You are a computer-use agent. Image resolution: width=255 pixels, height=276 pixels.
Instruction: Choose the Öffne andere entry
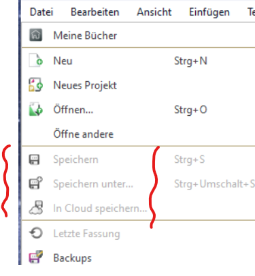pos(83,134)
